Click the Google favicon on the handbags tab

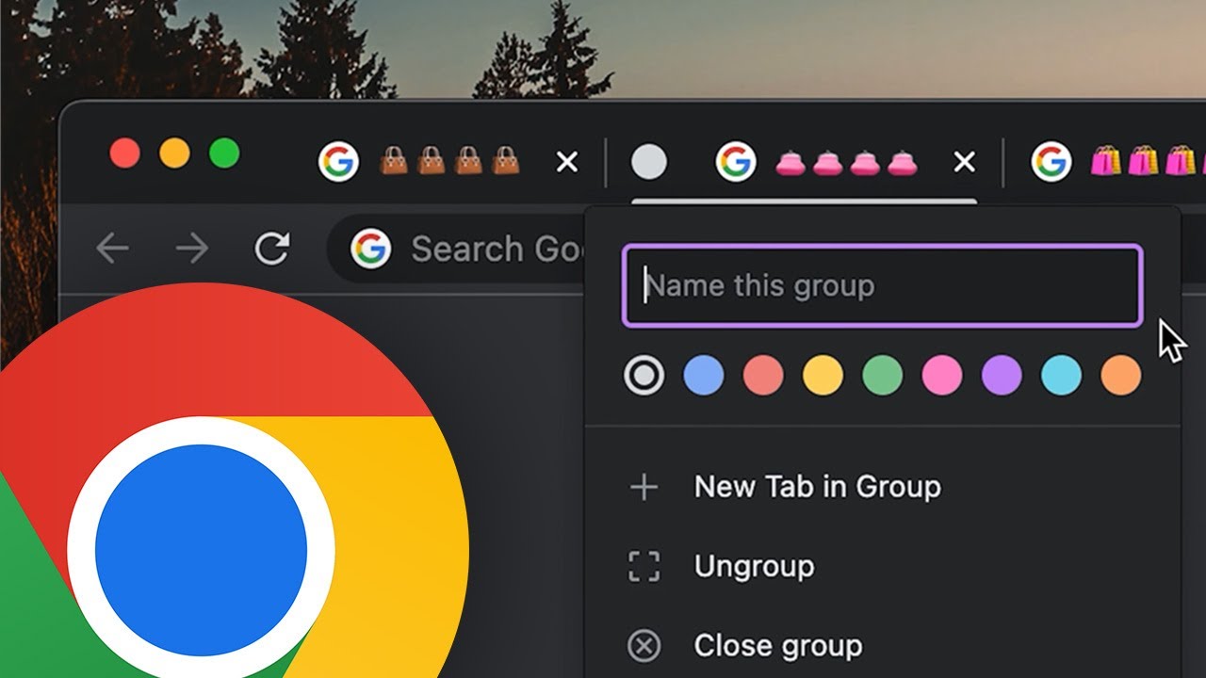pos(337,161)
